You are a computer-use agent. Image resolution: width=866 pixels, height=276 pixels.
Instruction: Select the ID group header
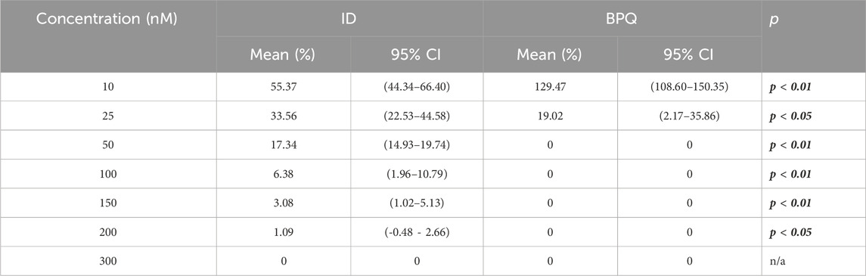pyautogui.click(x=349, y=17)
